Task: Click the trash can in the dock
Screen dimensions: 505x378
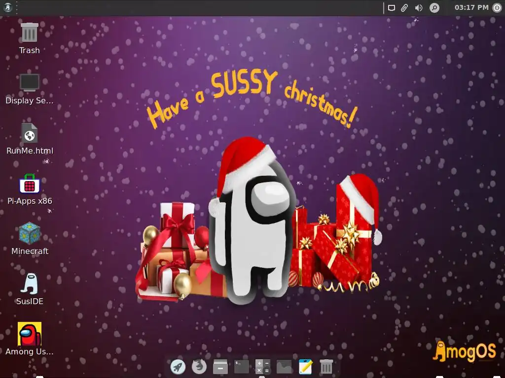Action: (x=326, y=367)
